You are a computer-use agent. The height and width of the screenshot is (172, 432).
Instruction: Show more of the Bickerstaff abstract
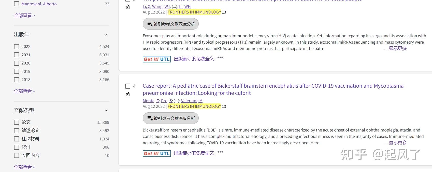coord(398,143)
